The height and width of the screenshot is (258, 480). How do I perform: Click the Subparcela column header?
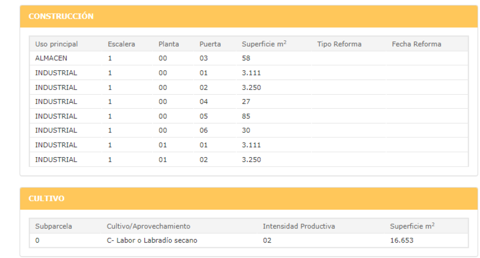pyautogui.click(x=53, y=227)
